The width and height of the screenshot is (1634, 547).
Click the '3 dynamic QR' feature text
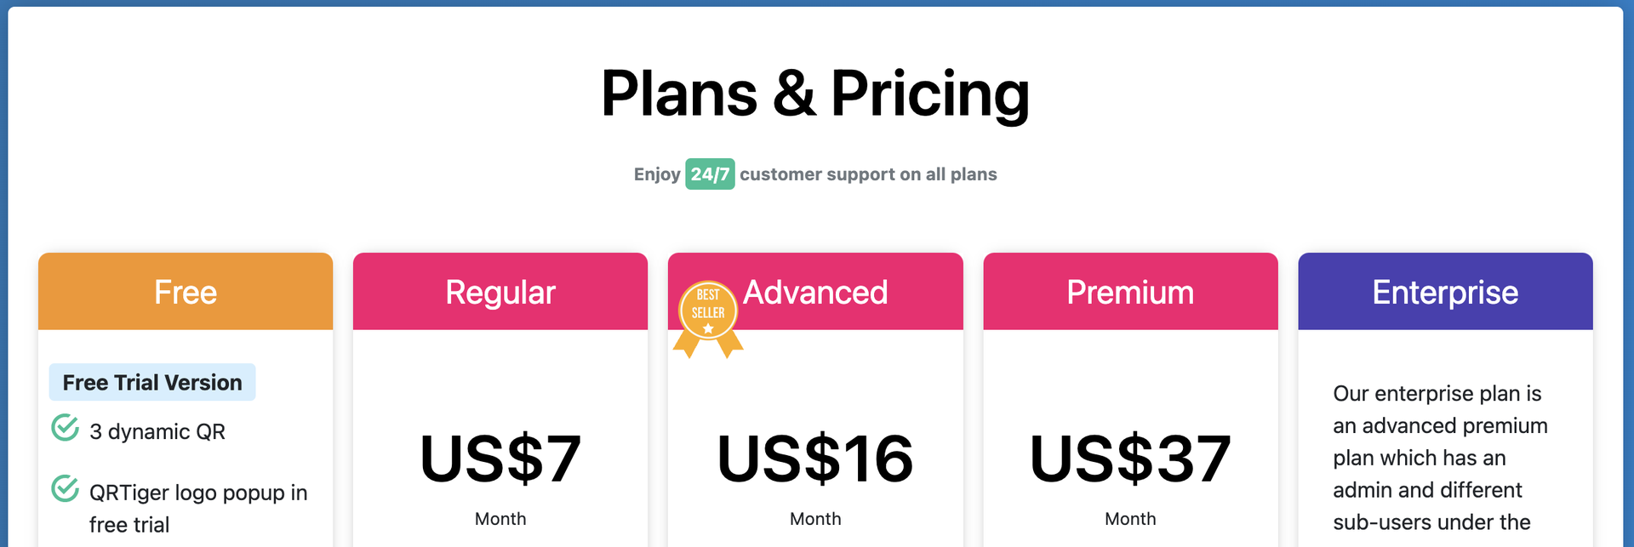(x=157, y=432)
